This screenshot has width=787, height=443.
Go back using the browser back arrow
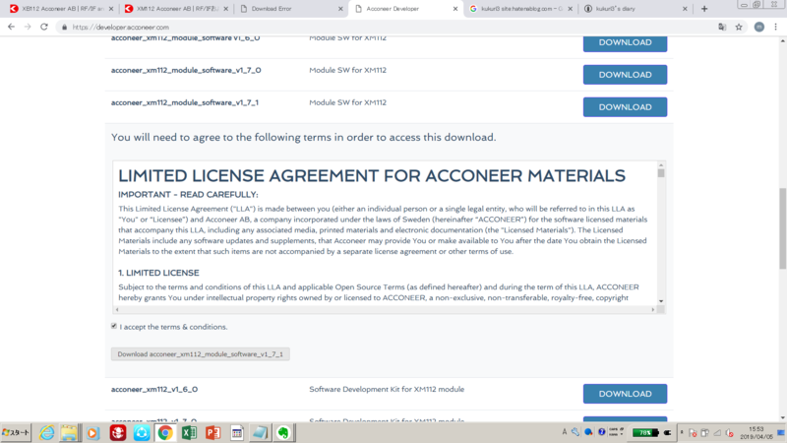[11, 28]
